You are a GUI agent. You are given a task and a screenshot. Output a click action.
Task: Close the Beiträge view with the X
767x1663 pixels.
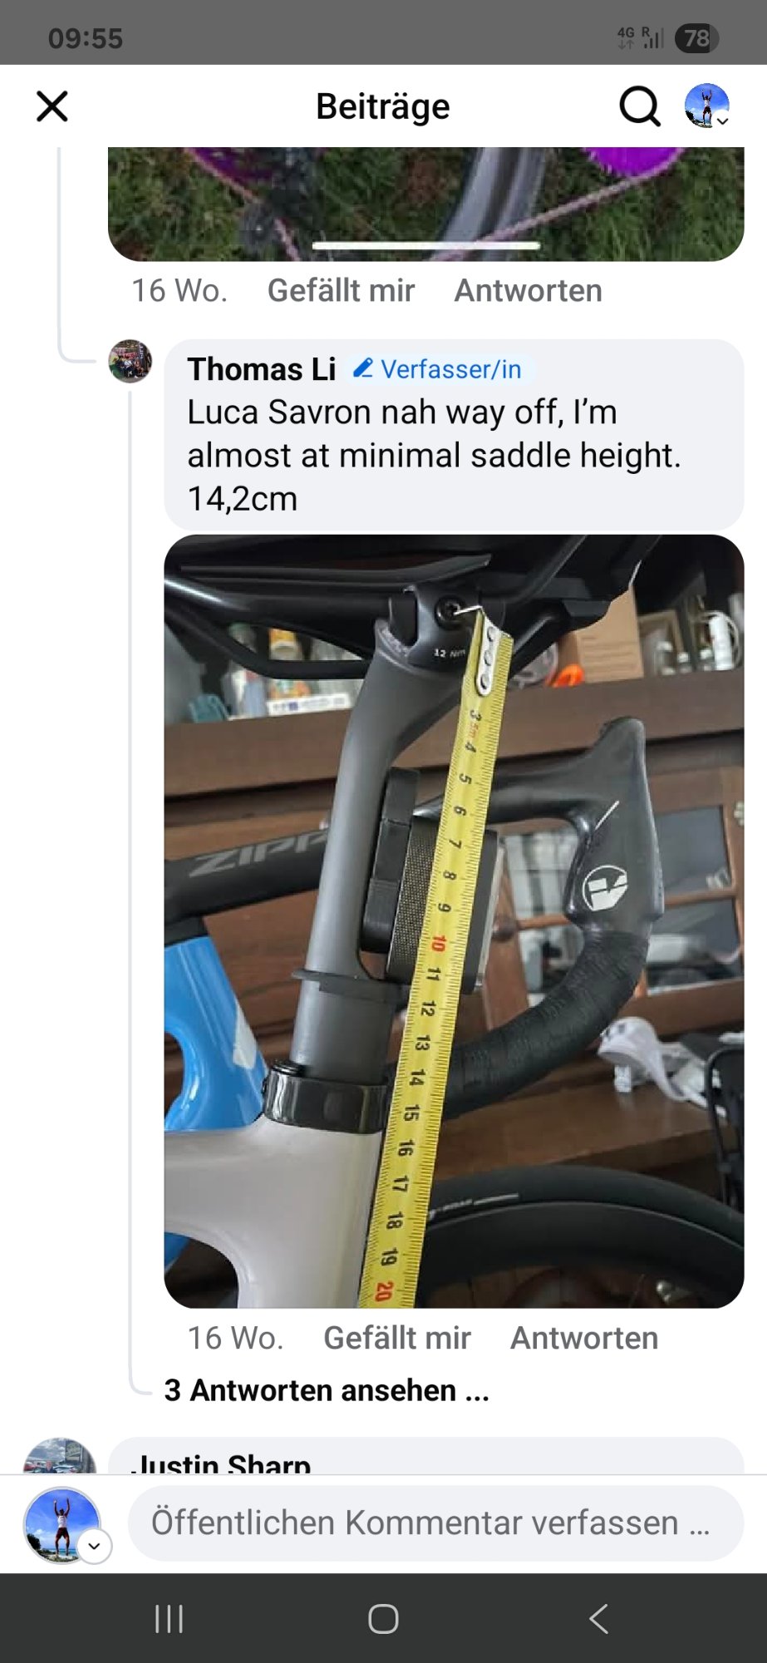click(x=52, y=106)
